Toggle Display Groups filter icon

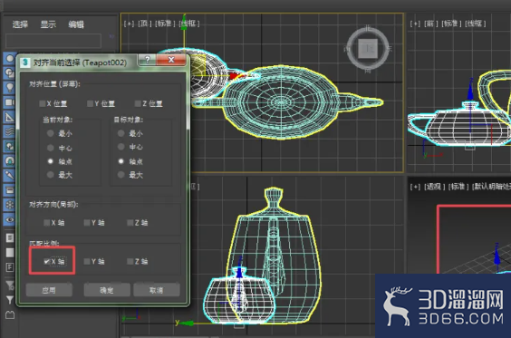(x=10, y=146)
